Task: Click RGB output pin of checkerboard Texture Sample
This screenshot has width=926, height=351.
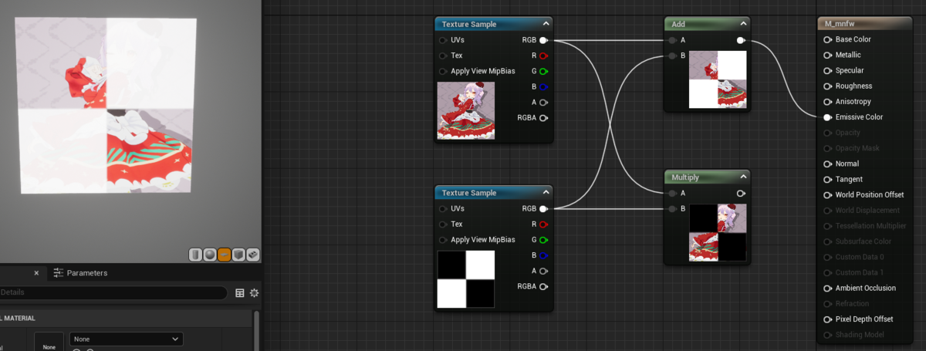Action: pos(543,209)
